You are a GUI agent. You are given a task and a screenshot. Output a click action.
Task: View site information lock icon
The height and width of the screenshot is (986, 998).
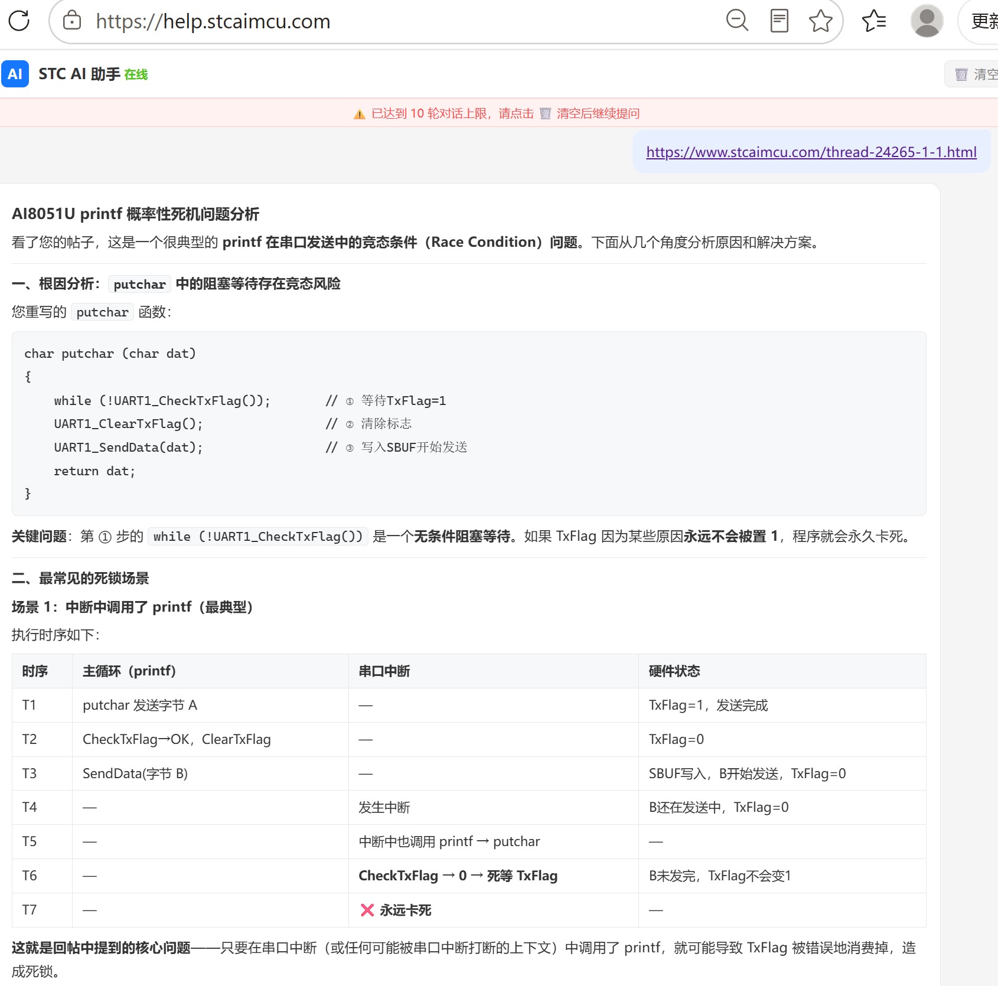[72, 21]
